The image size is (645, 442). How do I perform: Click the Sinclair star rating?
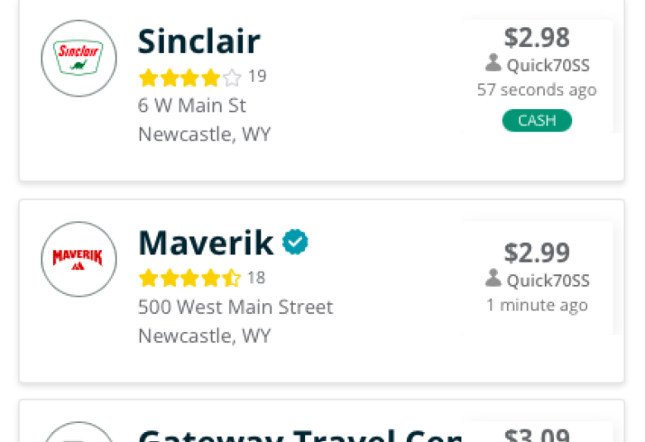pos(190,78)
